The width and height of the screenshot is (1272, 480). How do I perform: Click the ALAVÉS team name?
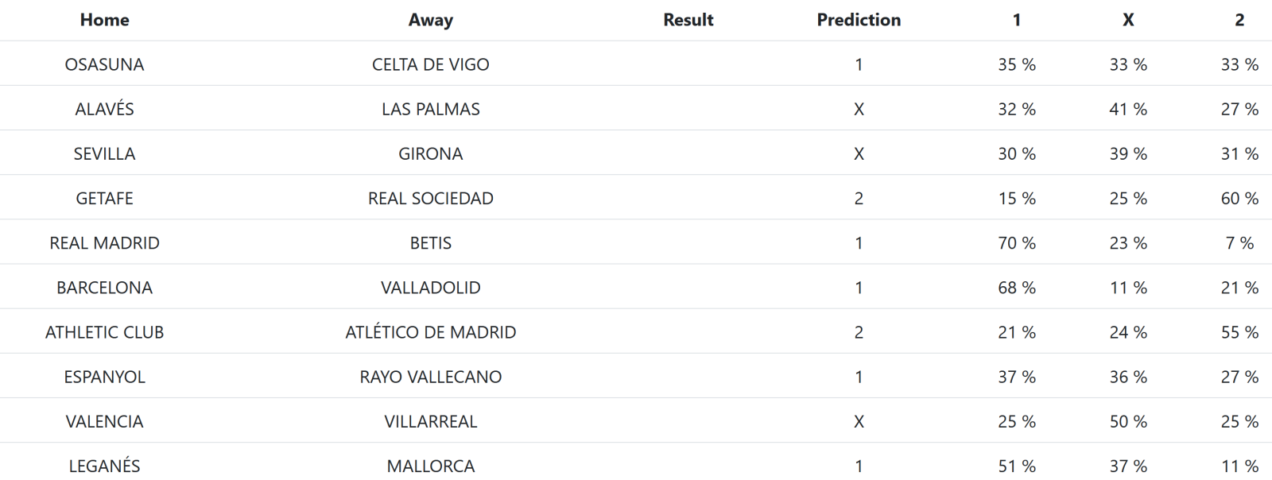104,109
